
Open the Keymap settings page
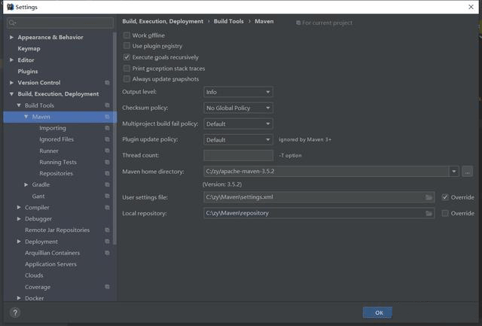(29, 48)
